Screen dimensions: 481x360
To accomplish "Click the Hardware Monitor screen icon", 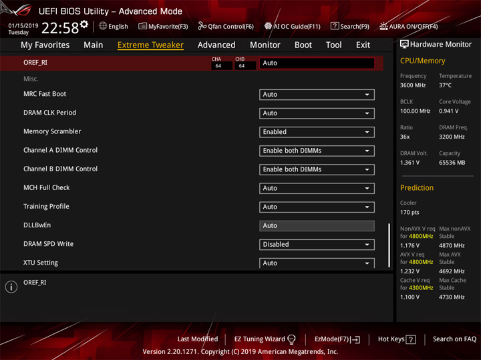I will click(x=404, y=45).
